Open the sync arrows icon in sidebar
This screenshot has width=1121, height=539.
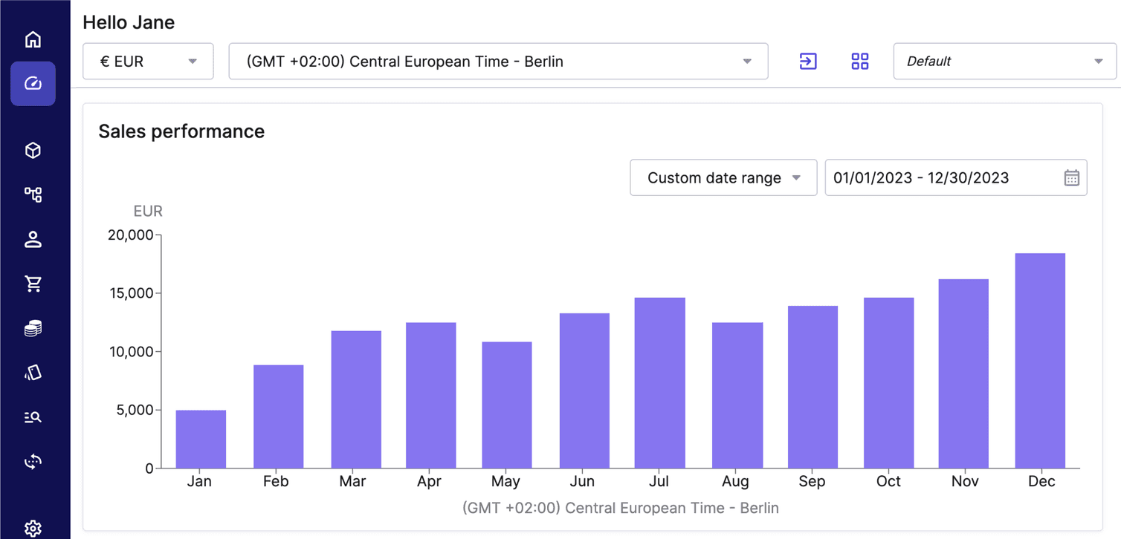[33, 462]
